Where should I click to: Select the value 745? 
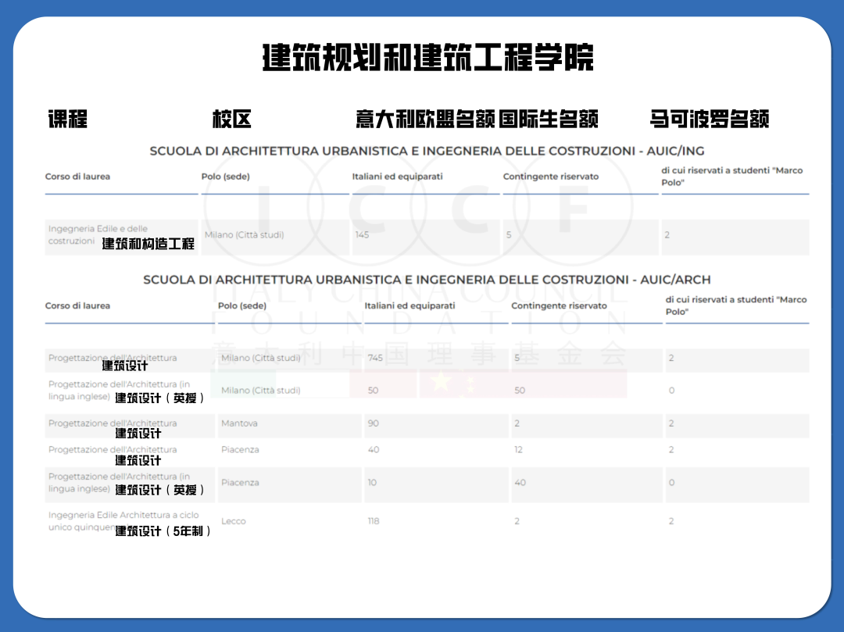pyautogui.click(x=375, y=358)
